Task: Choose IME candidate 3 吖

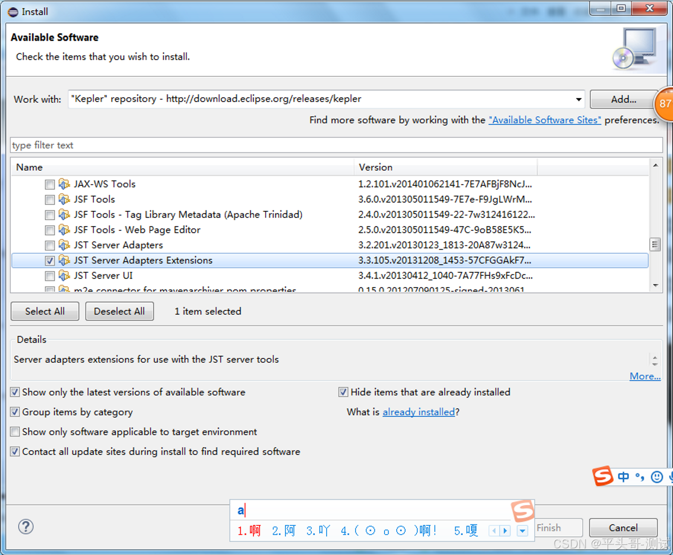Action: coord(318,531)
